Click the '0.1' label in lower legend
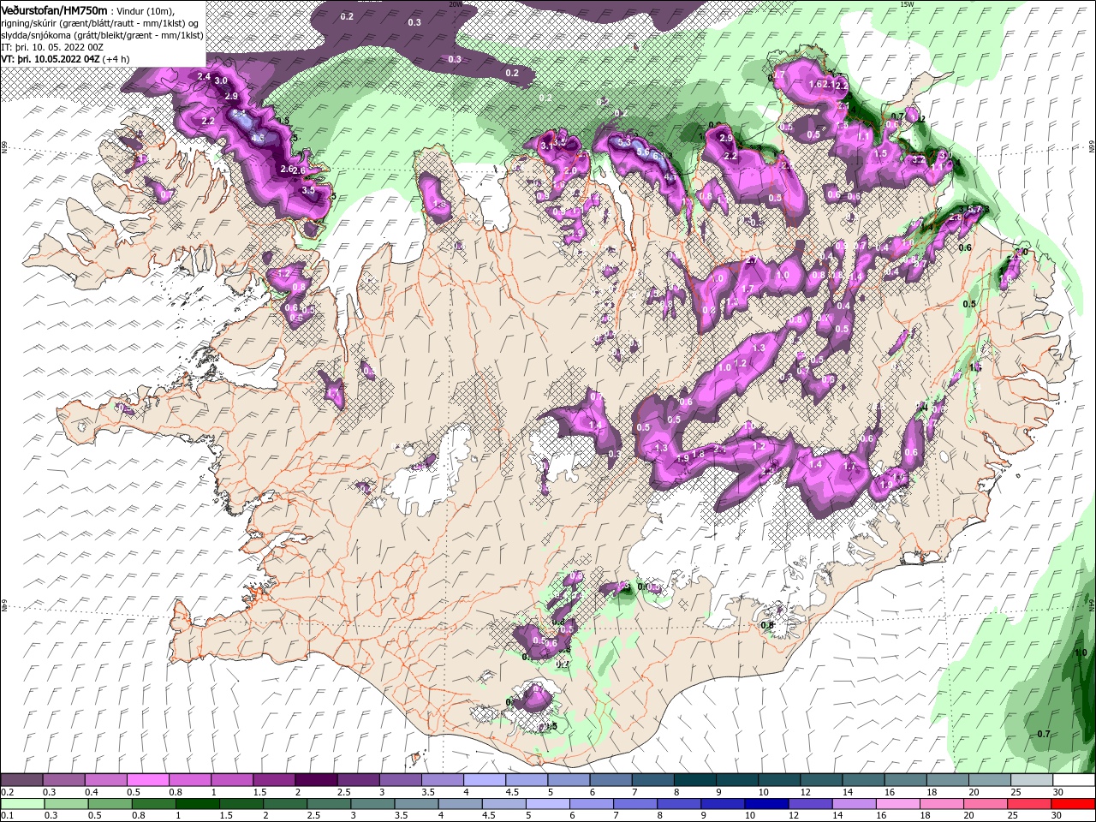The image size is (1096, 822). (x=7, y=816)
